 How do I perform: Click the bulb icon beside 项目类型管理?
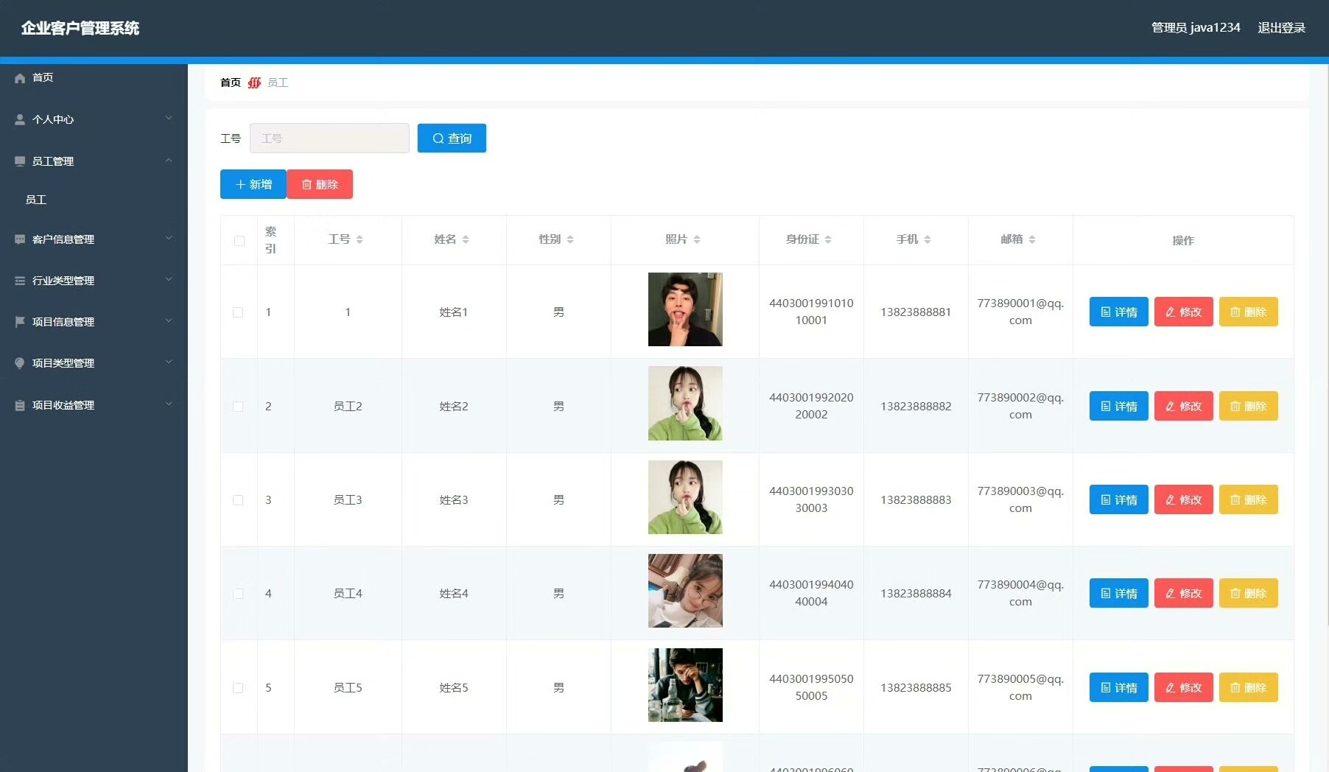[20, 363]
